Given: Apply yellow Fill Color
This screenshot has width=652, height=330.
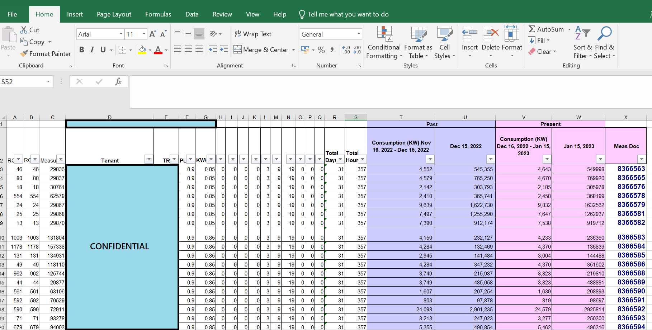Looking at the screenshot, I should coord(142,50).
